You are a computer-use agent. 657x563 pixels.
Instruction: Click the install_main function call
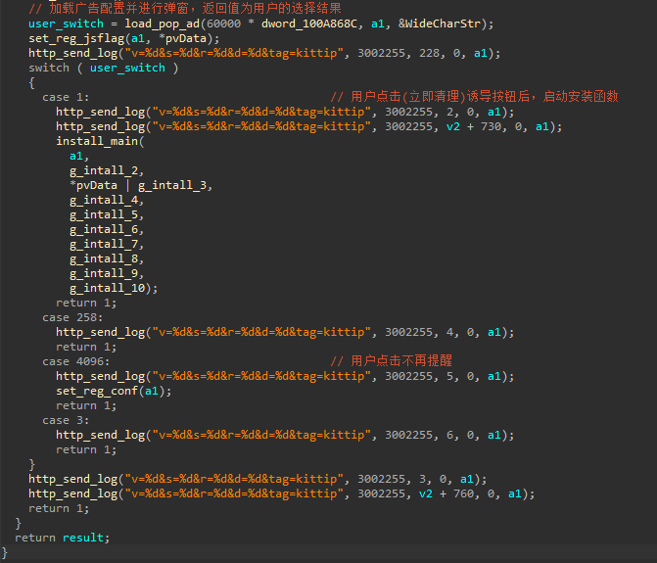click(97, 141)
